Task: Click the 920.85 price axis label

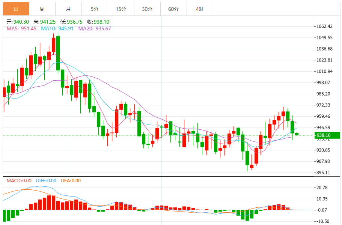Action: point(323,150)
